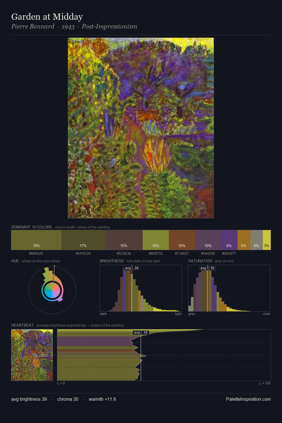
Task: Click the Garden at Midday title
Action: click(47, 17)
